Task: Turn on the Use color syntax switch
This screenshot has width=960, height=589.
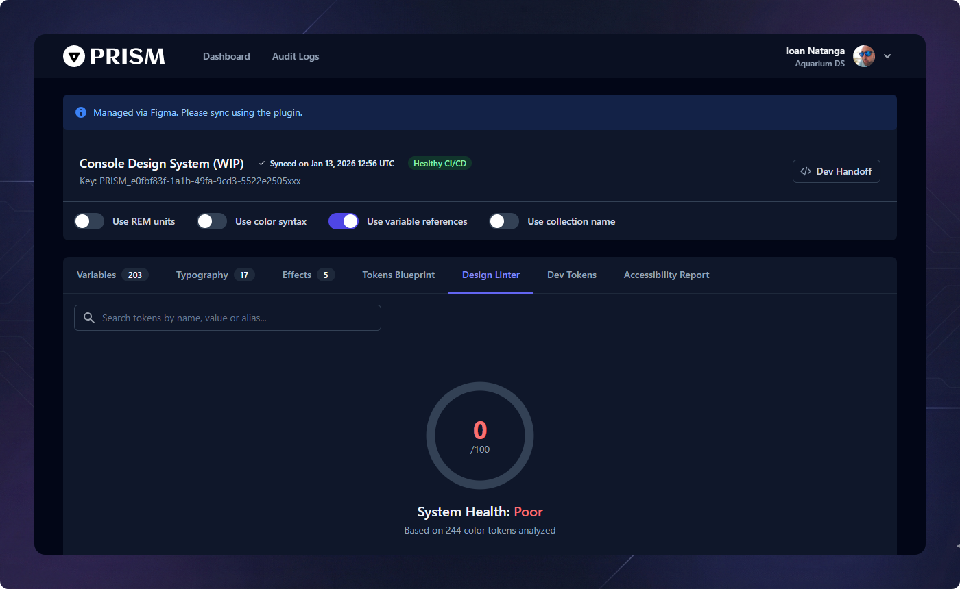Action: click(211, 221)
